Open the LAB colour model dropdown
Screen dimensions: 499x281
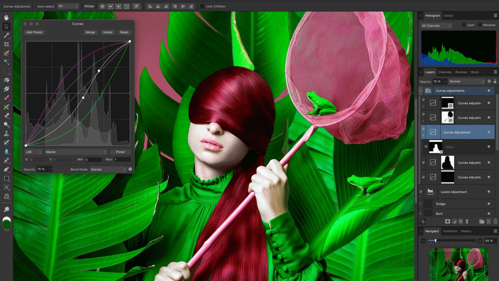coord(33,152)
